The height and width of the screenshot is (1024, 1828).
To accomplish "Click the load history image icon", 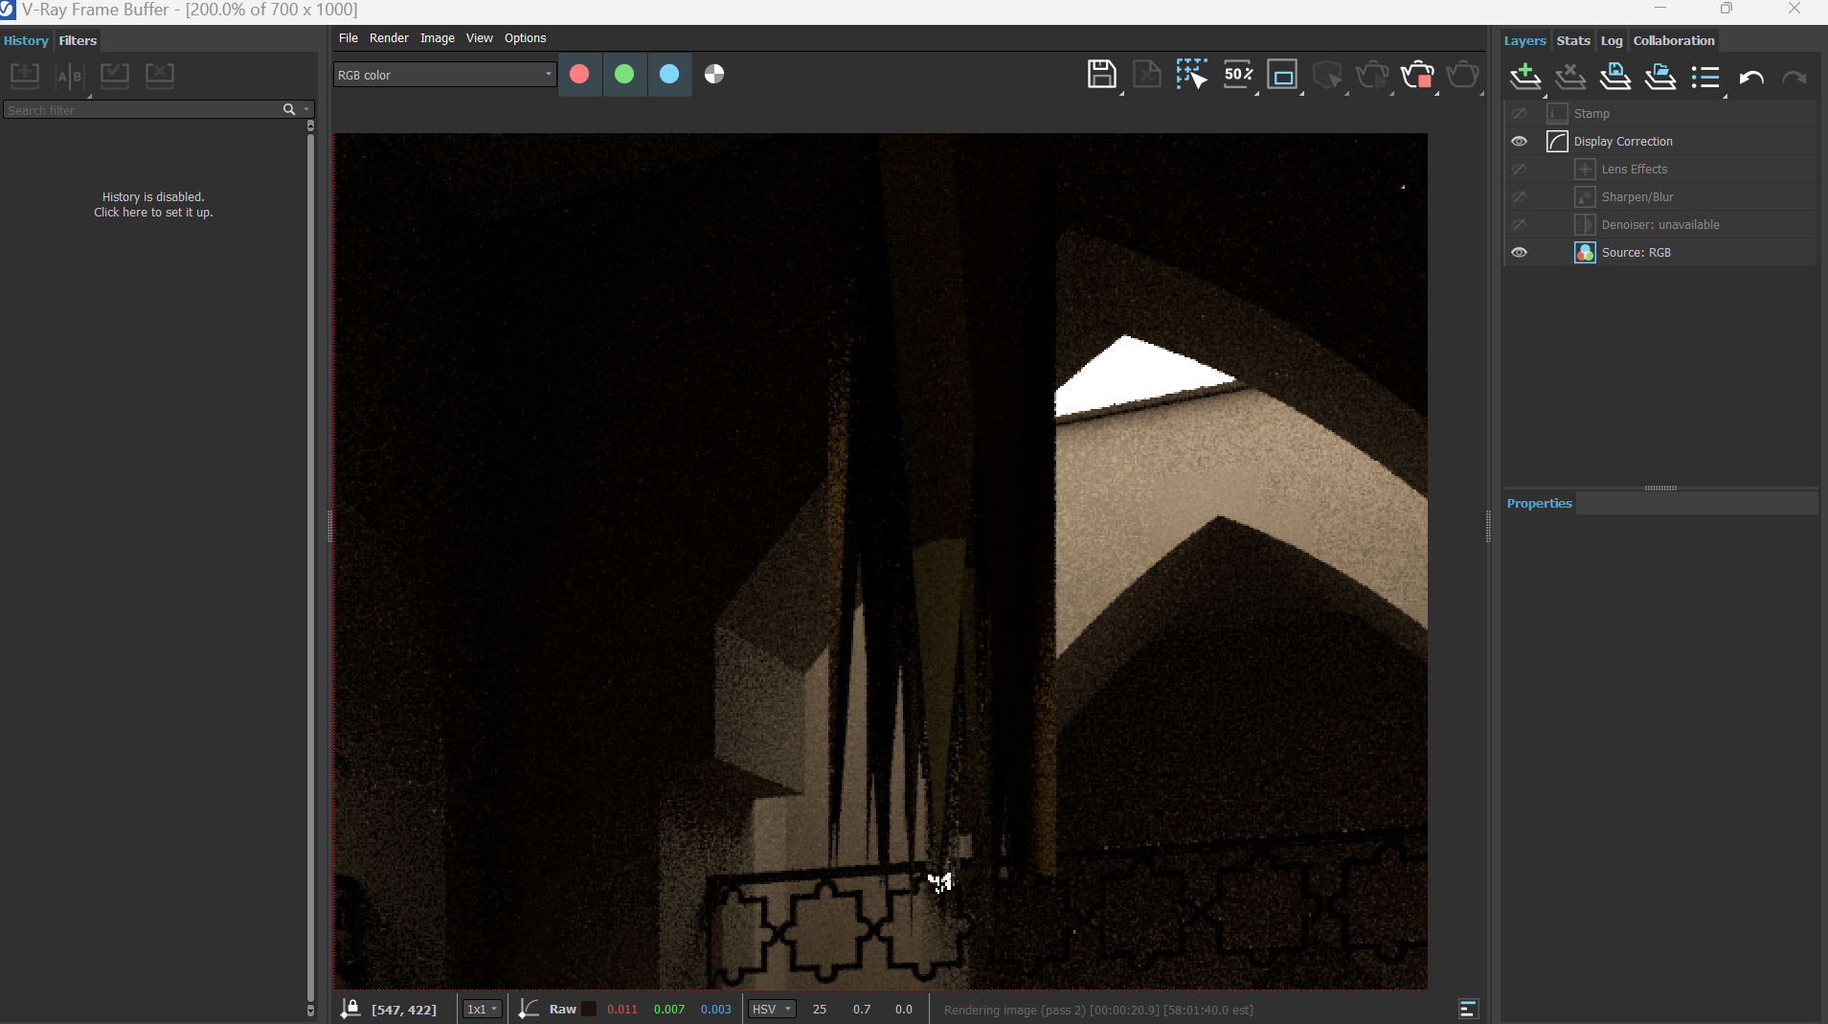I will pyautogui.click(x=115, y=75).
